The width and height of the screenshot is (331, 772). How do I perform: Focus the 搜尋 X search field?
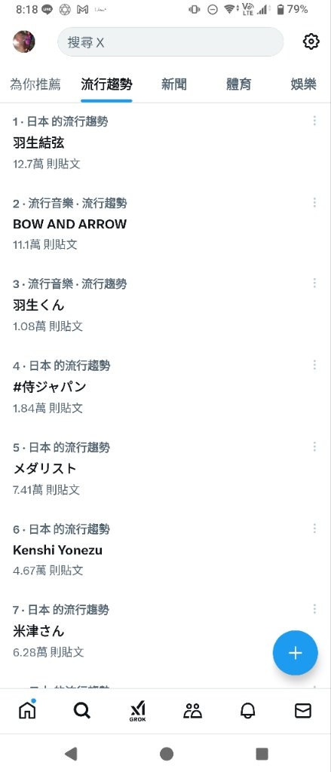coord(170,42)
